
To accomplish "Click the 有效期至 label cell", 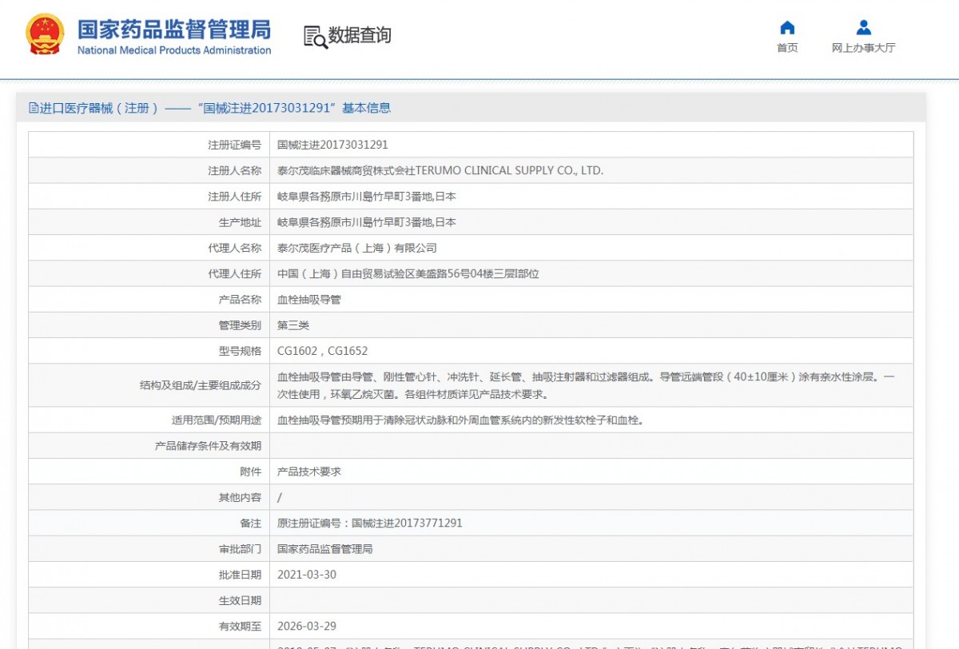I will tap(149, 626).
